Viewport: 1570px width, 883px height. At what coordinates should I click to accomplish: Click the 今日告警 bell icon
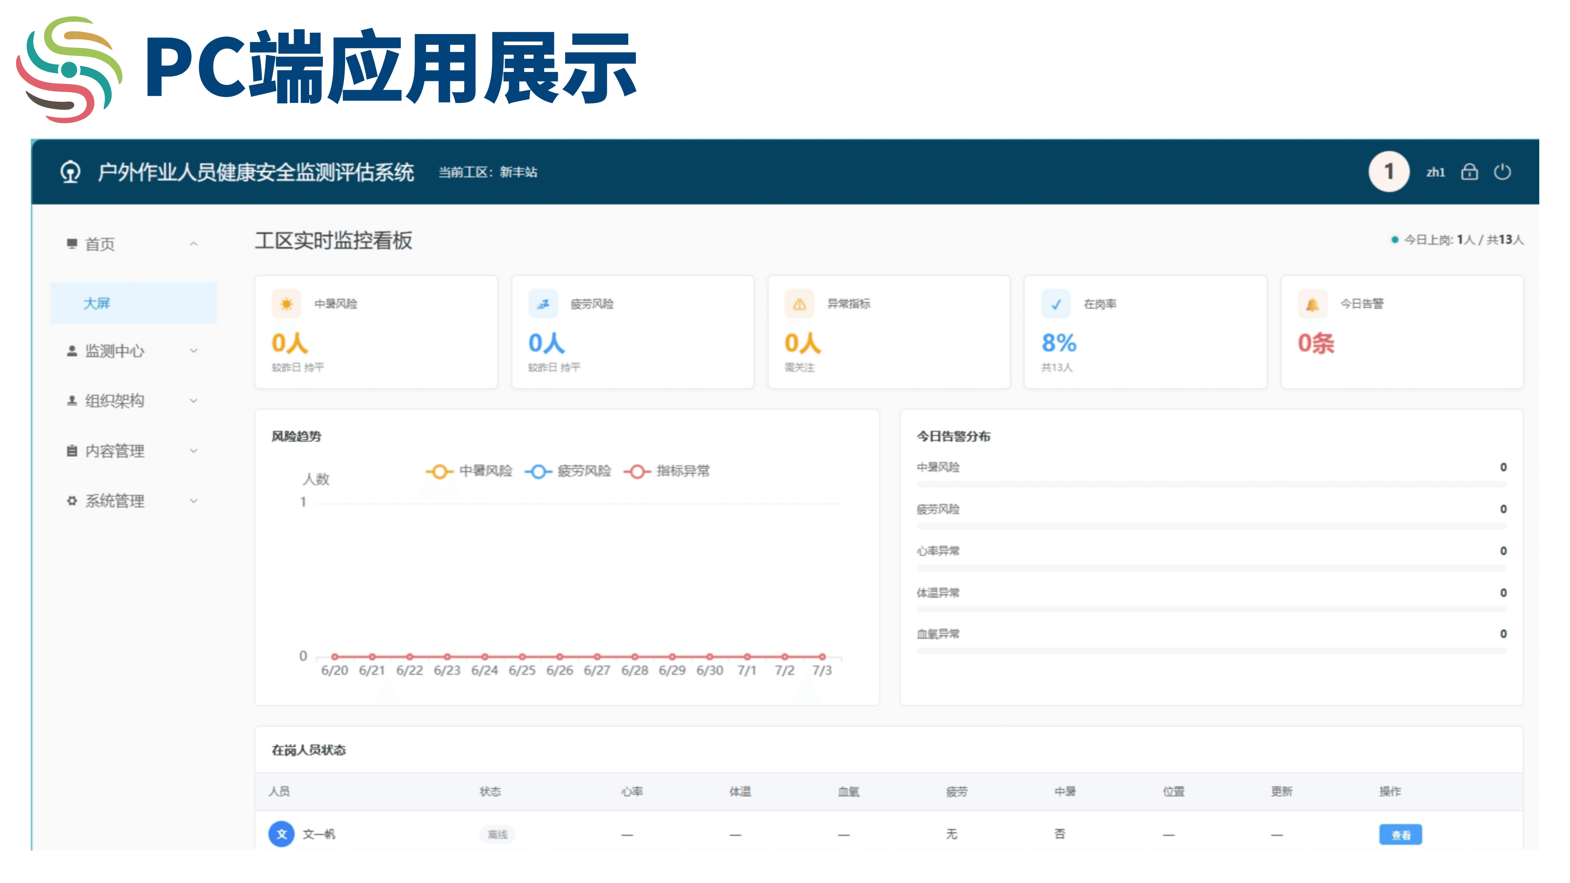1313,303
